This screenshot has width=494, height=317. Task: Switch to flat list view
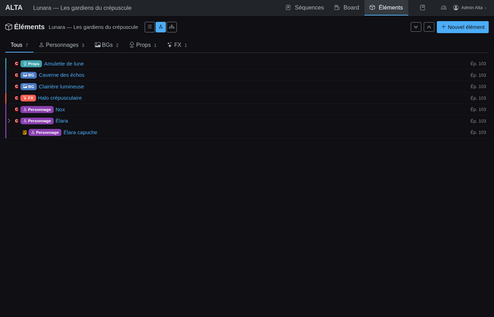150,27
